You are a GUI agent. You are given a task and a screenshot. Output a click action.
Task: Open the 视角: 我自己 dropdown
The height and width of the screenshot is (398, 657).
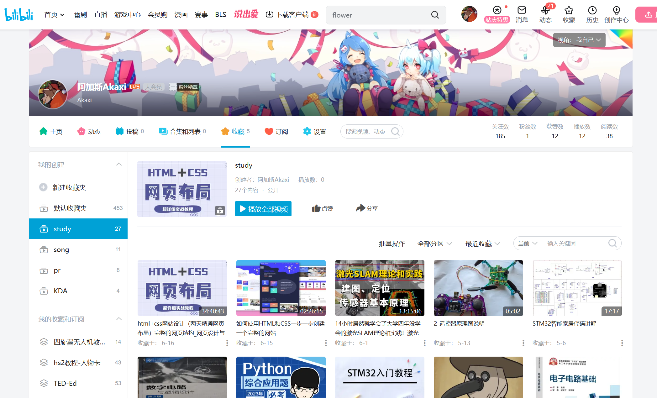[x=579, y=40]
